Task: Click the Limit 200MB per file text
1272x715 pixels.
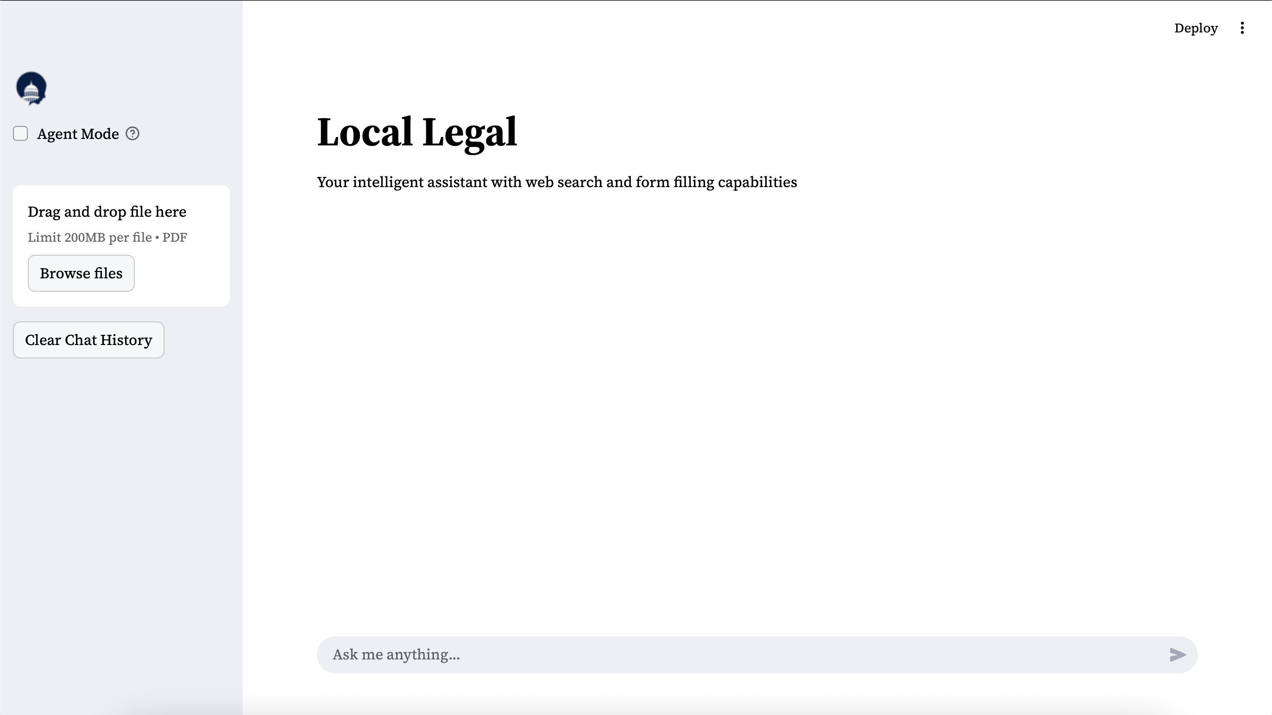Action: coord(90,238)
